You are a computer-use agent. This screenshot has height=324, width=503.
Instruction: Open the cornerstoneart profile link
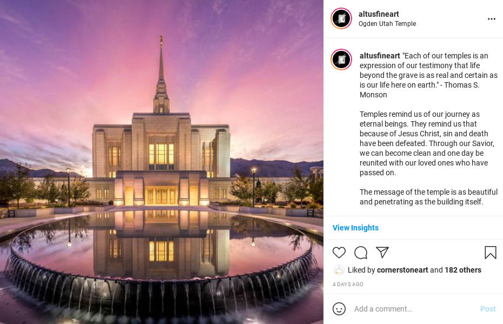(402, 270)
